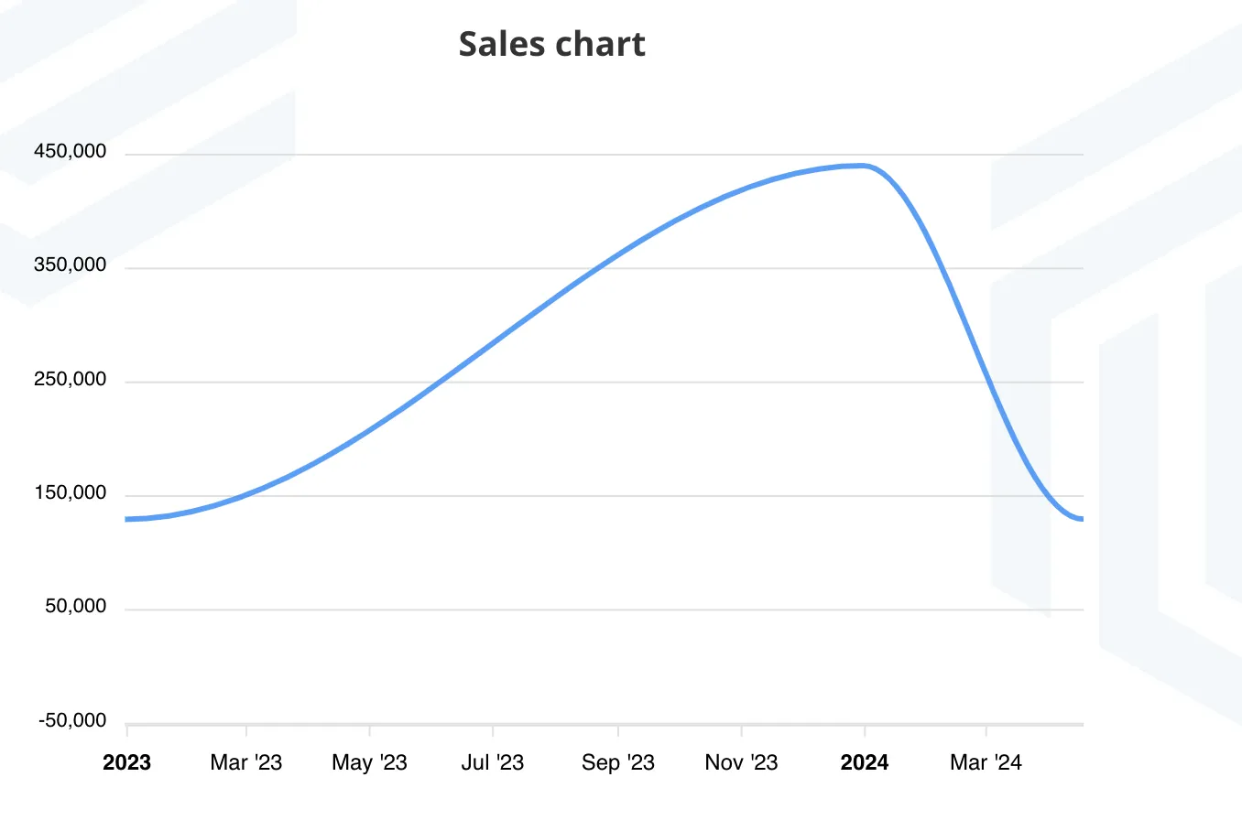The image size is (1242, 831).
Task: Select the 450,000 y-axis label
Action: tap(71, 151)
